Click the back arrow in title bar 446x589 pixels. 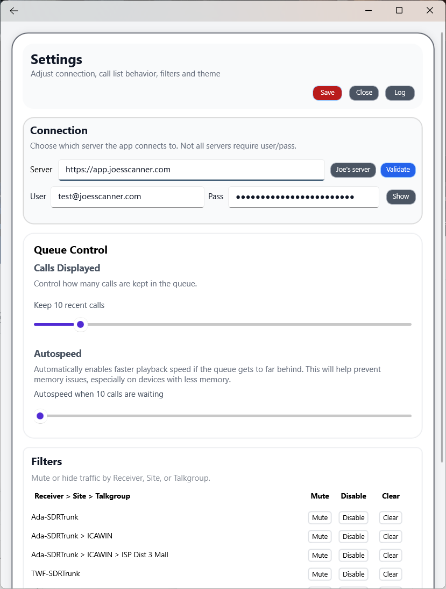coord(14,11)
